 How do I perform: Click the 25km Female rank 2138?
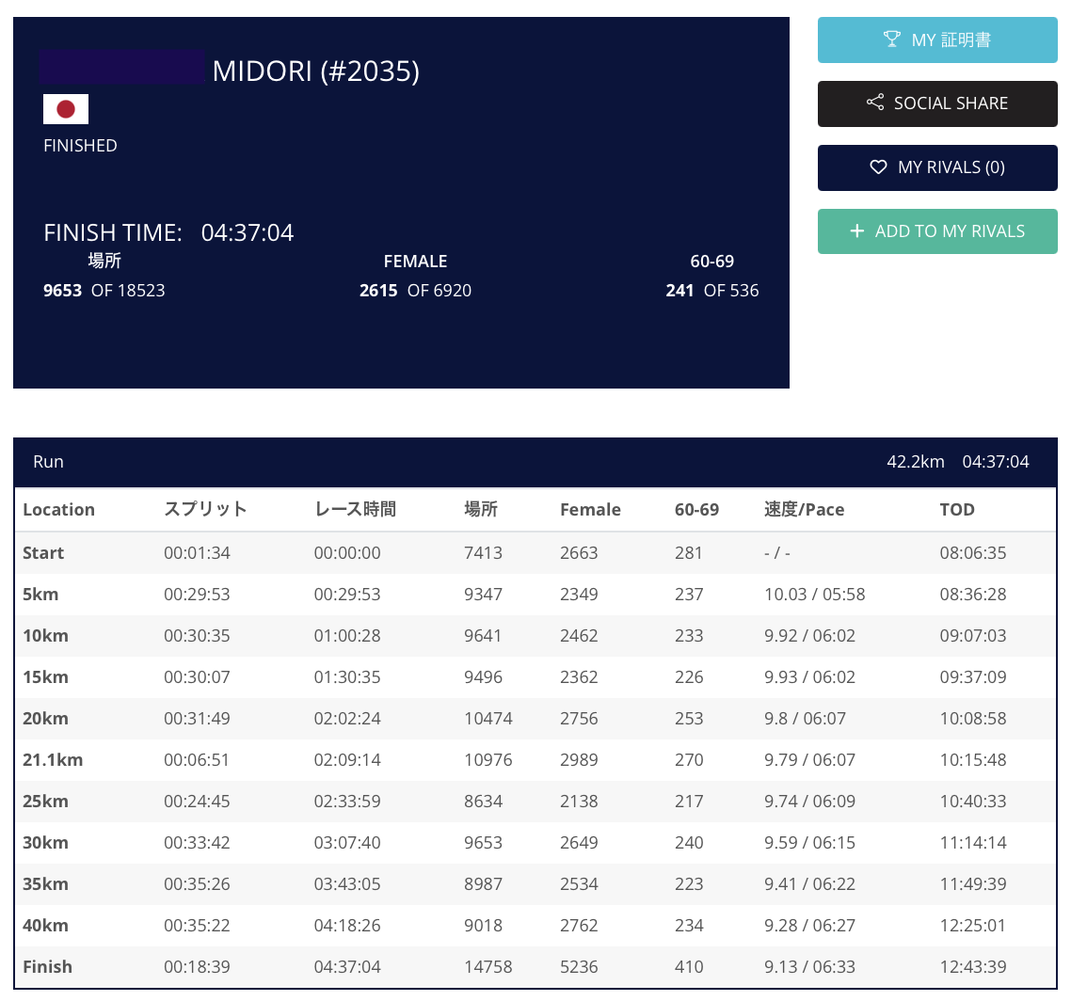pos(579,802)
